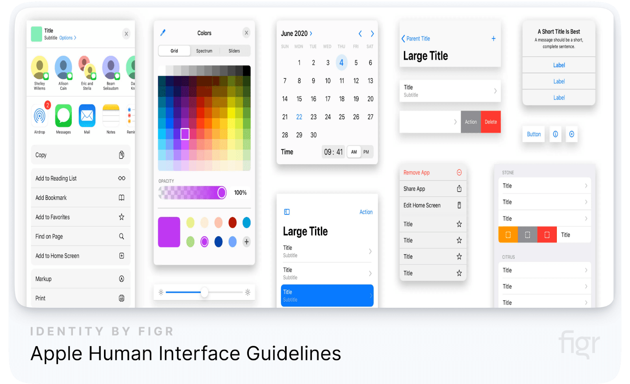Click the Button text button

tap(534, 134)
